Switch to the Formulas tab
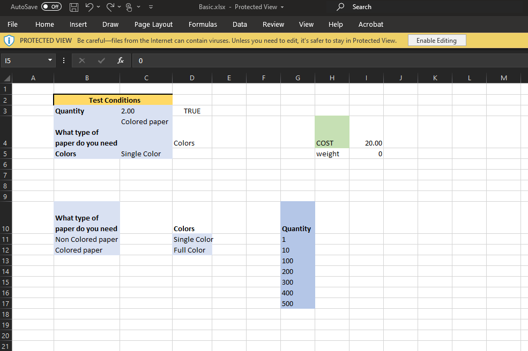Image resolution: width=528 pixels, height=351 pixels. click(x=203, y=24)
